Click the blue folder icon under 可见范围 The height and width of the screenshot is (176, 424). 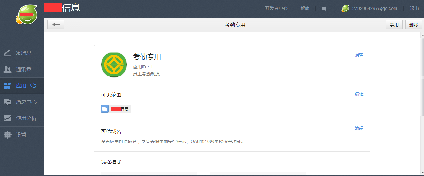click(105, 109)
